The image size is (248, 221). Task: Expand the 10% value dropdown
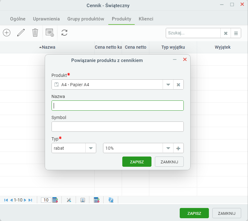tap(168, 148)
